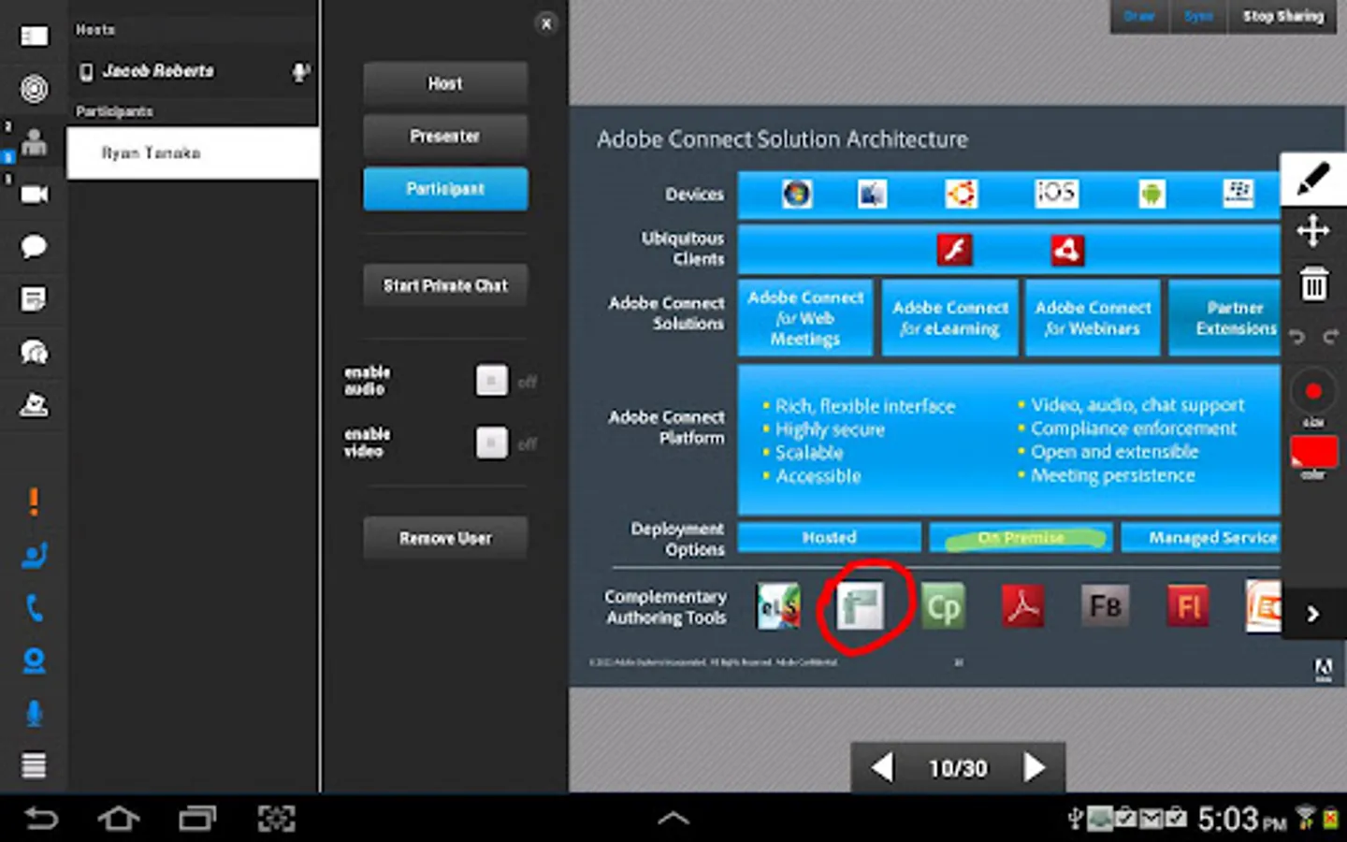Open the attendees people icon in sidebar
The width and height of the screenshot is (1347, 842).
point(35,142)
